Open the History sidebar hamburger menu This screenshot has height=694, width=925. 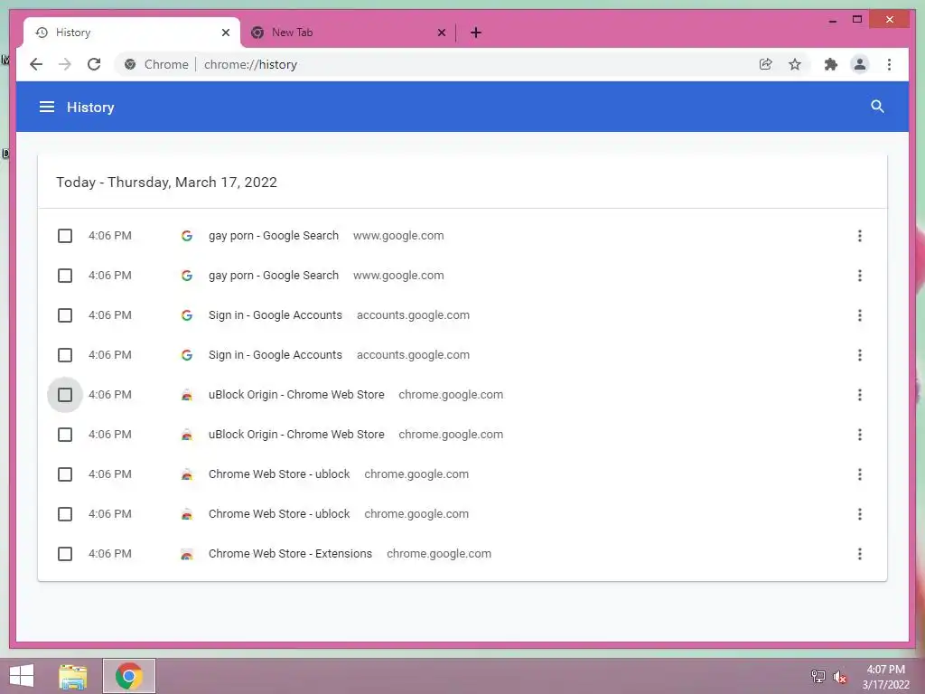tap(47, 107)
